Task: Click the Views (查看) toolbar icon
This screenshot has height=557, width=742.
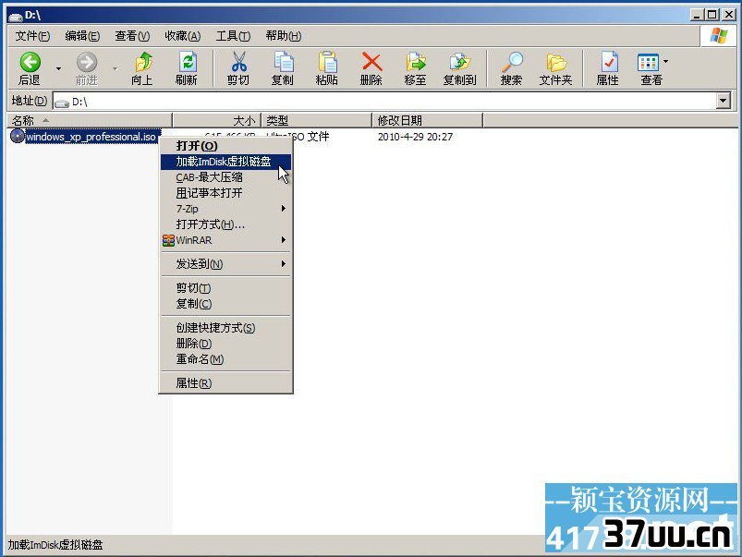Action: click(648, 62)
